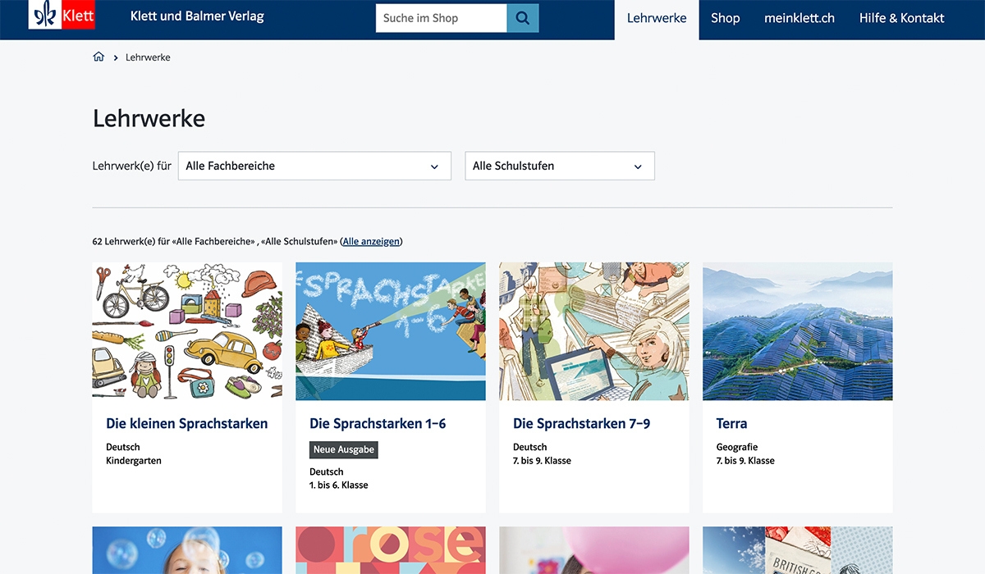Open the Die Sprachstarken 7–9 title
This screenshot has width=985, height=574.
pyautogui.click(x=582, y=424)
